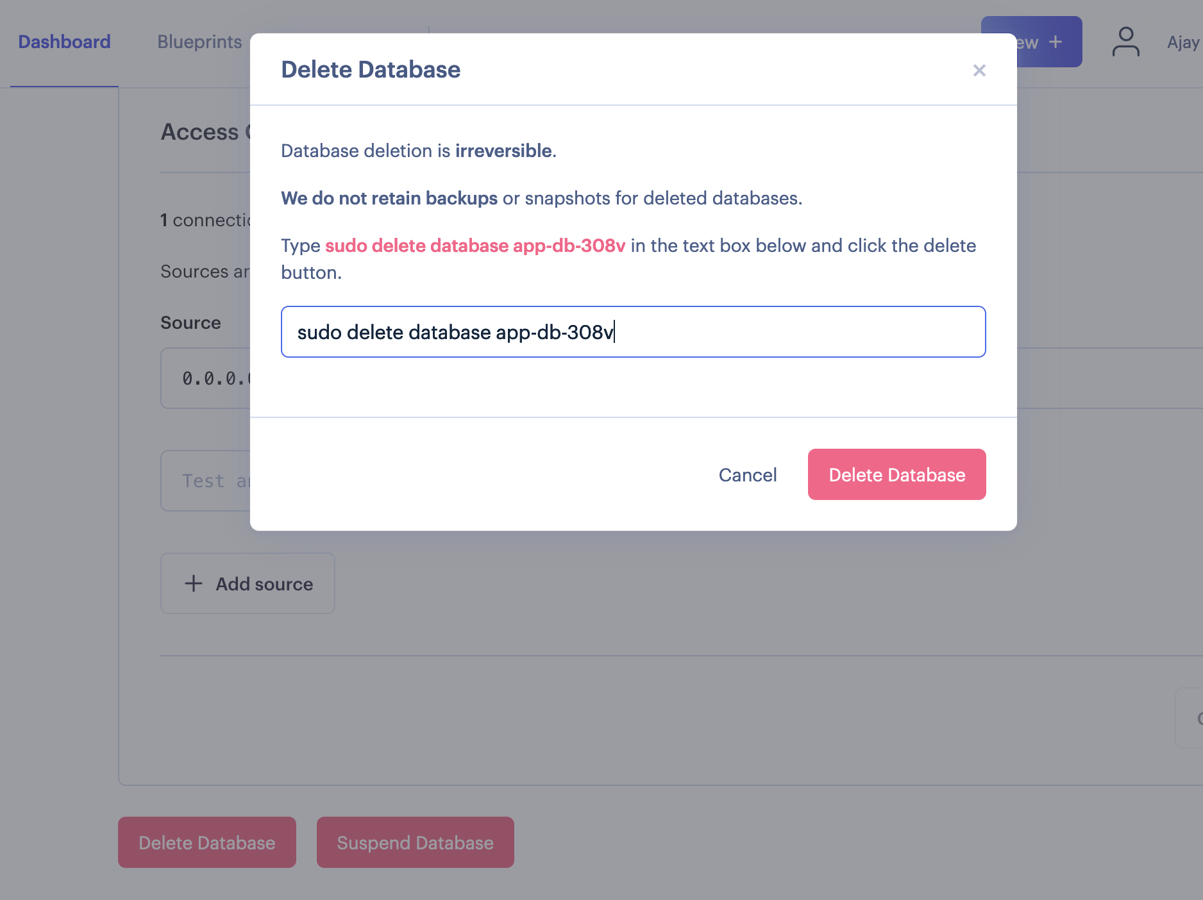The width and height of the screenshot is (1203, 900).
Task: Open the Ajay account menu
Action: (x=1182, y=42)
